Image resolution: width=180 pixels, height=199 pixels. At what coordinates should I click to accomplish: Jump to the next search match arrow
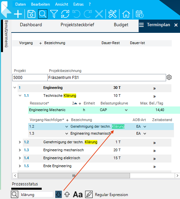pyautogui.click(x=59, y=194)
